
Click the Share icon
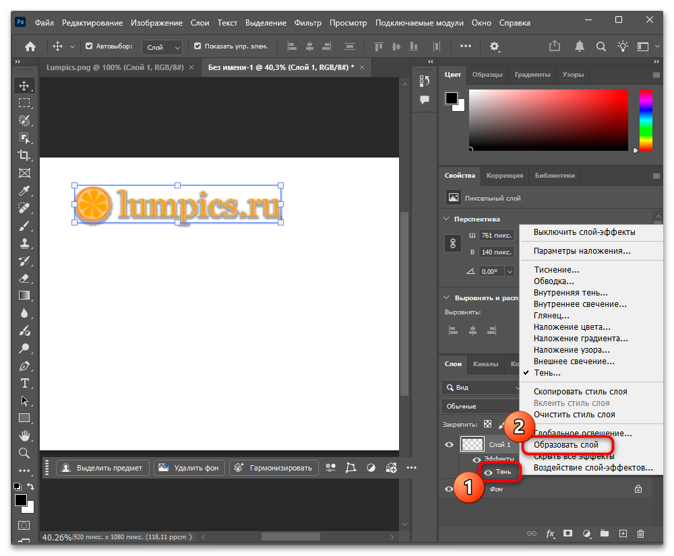click(x=555, y=46)
